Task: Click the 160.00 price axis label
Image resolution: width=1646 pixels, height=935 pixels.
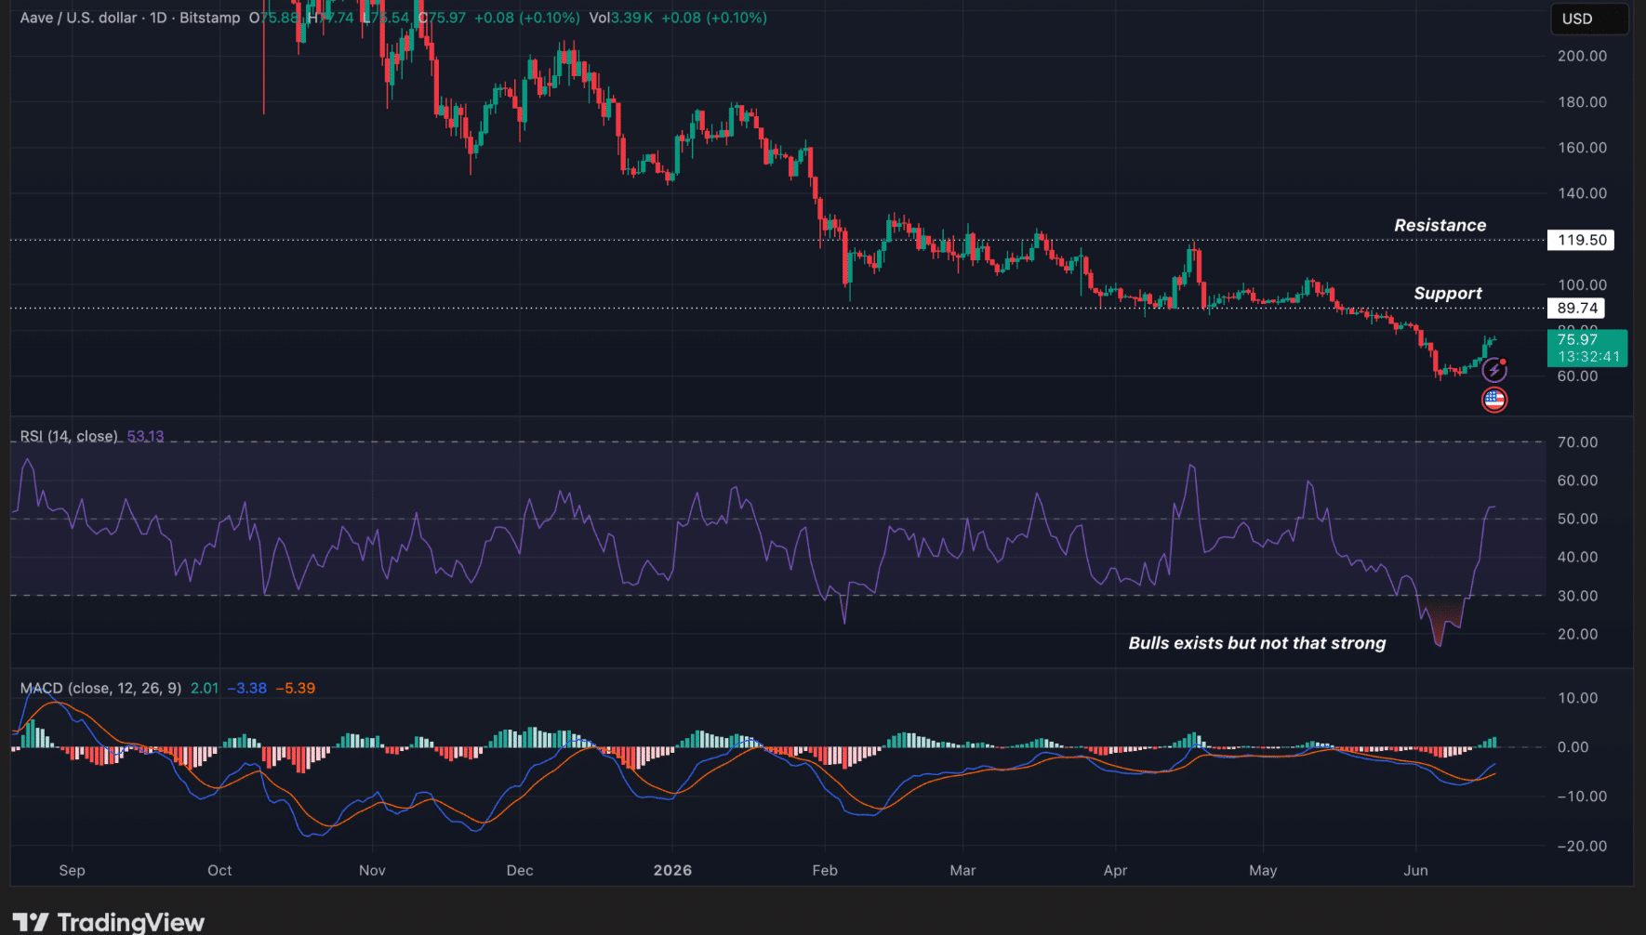Action: coord(1582,148)
